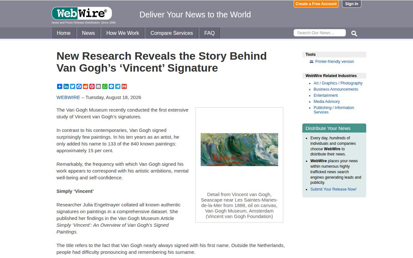Viewport: 413px width, 258px height.
Task: Click the WebWire logo
Action: (82, 14)
